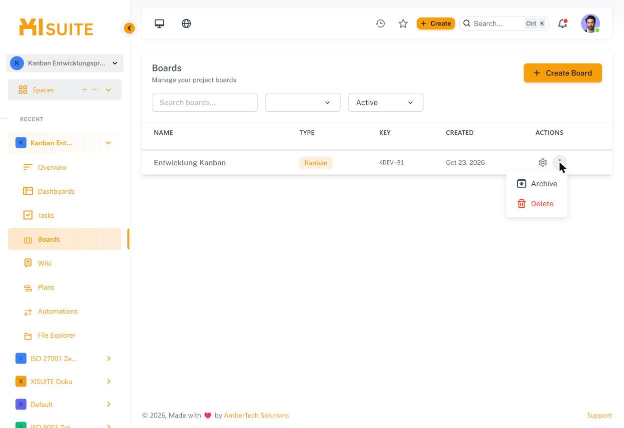Collapse the sidebar with the orange arrow button
The image size is (624, 428).
coord(129,28)
